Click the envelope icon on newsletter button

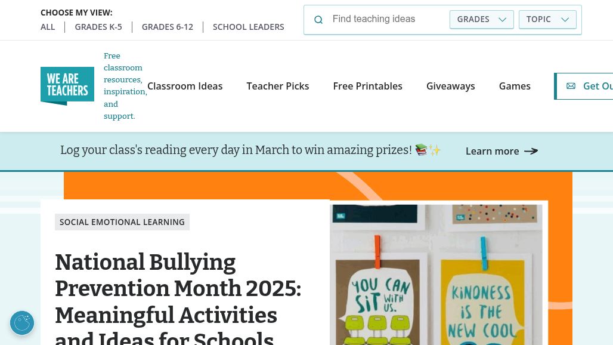tap(571, 86)
